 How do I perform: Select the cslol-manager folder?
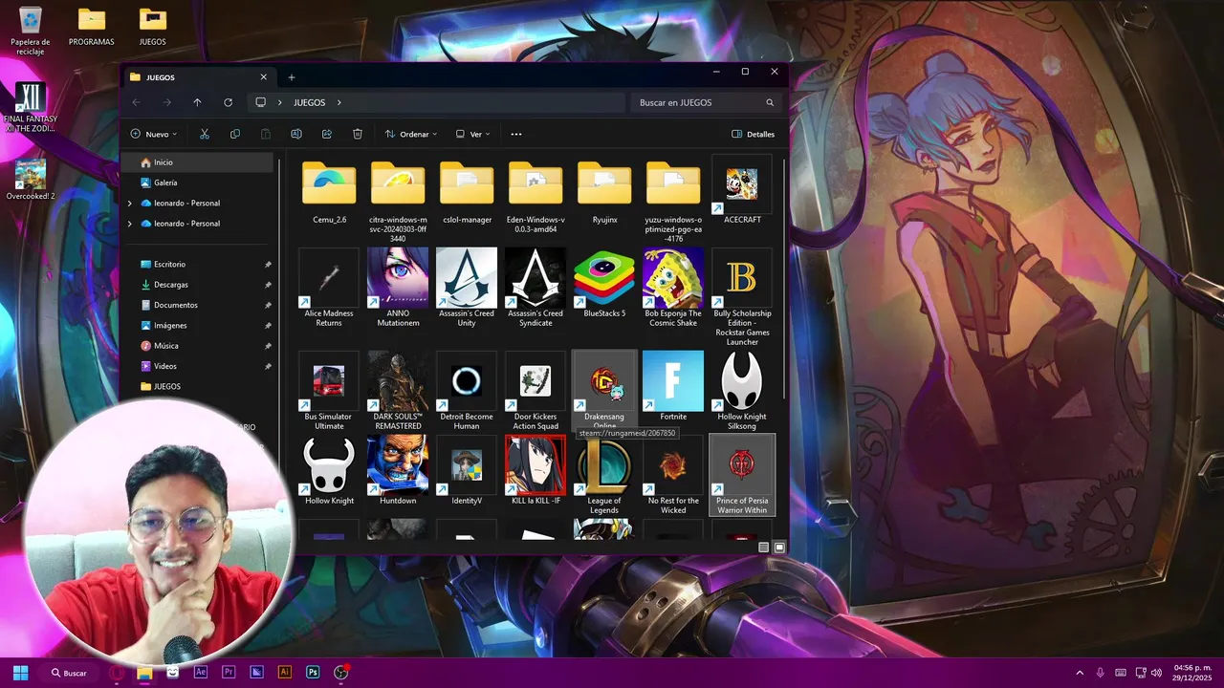click(467, 190)
